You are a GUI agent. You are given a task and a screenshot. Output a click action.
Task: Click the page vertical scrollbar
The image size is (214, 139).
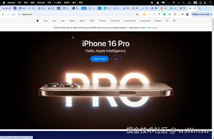[x=213, y=25]
